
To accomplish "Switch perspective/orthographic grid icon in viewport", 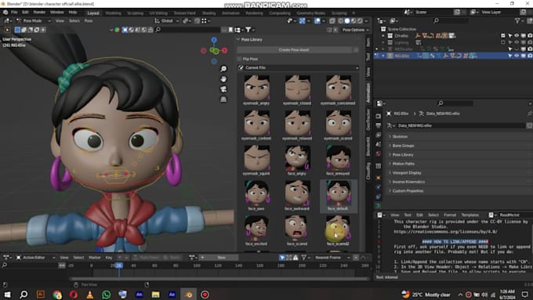I will (223, 99).
